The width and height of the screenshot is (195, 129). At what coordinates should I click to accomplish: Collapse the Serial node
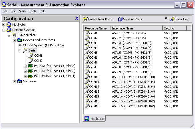20,51
